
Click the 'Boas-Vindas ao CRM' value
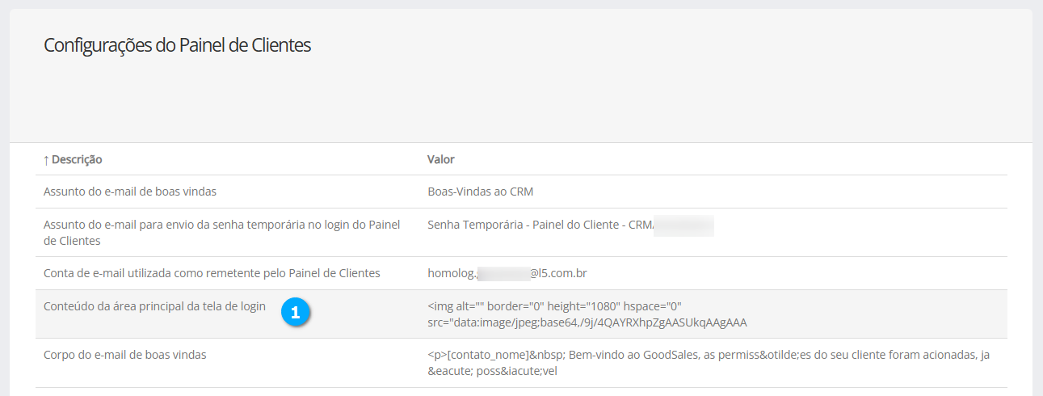[x=480, y=192]
